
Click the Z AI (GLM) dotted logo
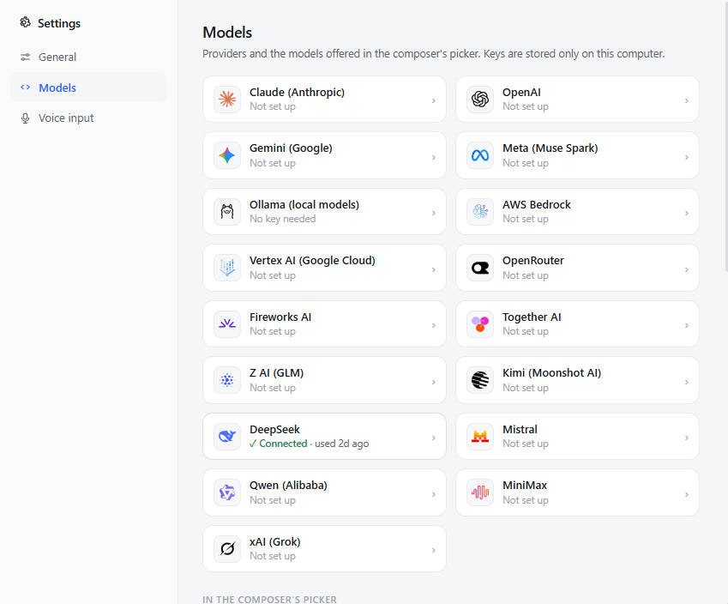(x=227, y=380)
